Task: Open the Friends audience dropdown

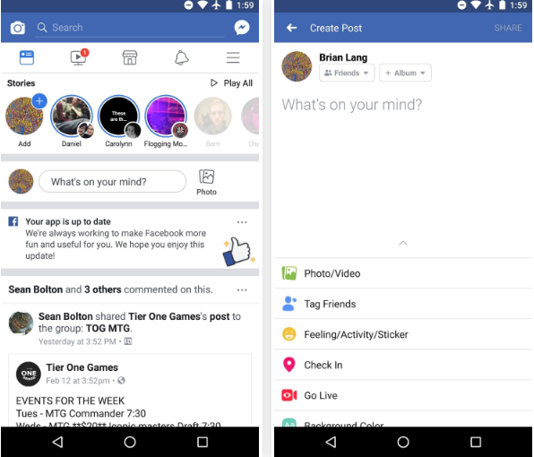Action: pos(347,73)
